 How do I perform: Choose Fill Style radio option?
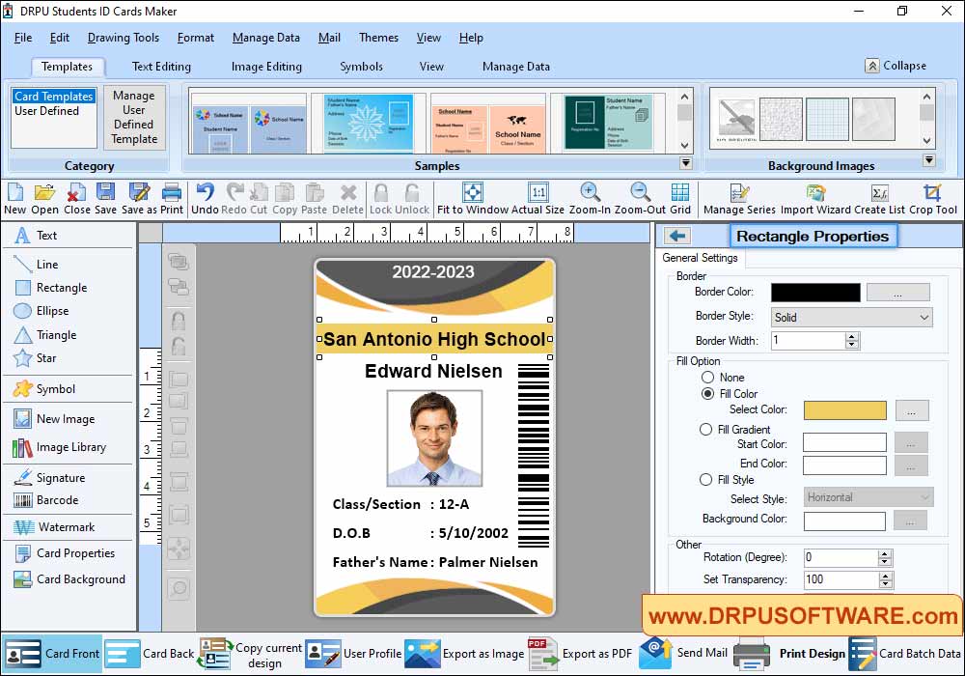(706, 480)
